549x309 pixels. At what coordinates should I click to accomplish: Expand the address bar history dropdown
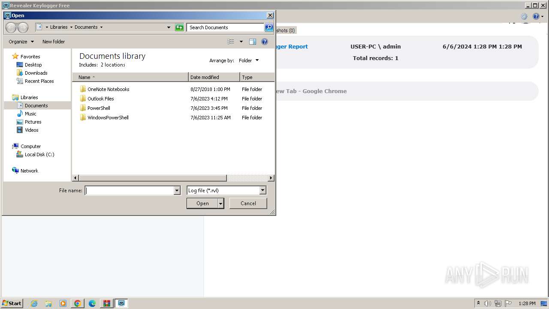(x=169, y=27)
